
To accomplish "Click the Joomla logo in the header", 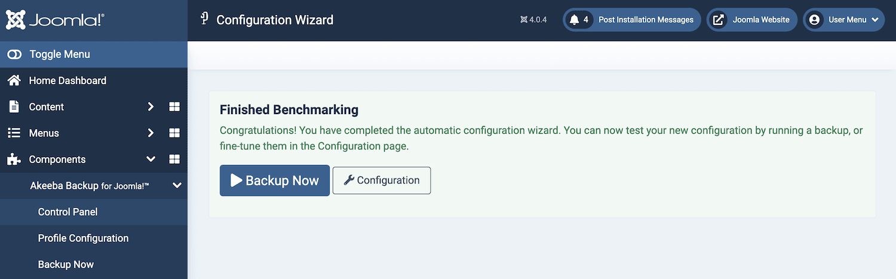I will coord(55,20).
